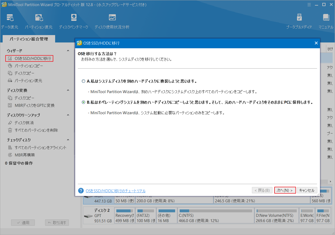The image size is (335, 235).
Task: Collapse the ディスク変換 section
Action: point(68,90)
